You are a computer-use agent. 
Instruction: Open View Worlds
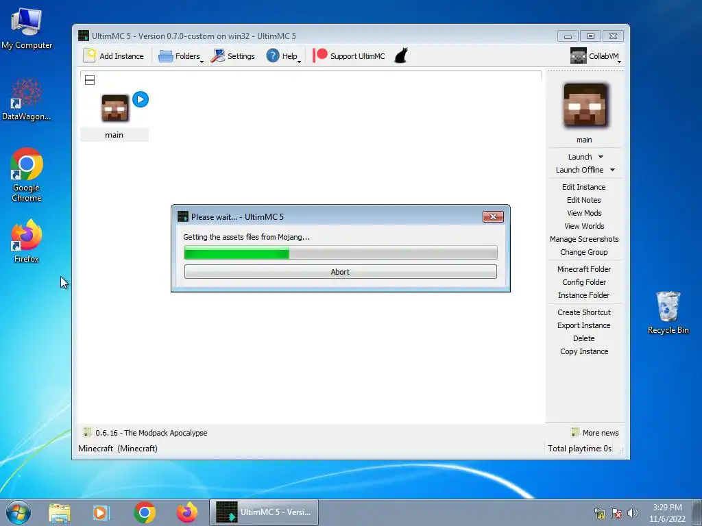pos(584,226)
